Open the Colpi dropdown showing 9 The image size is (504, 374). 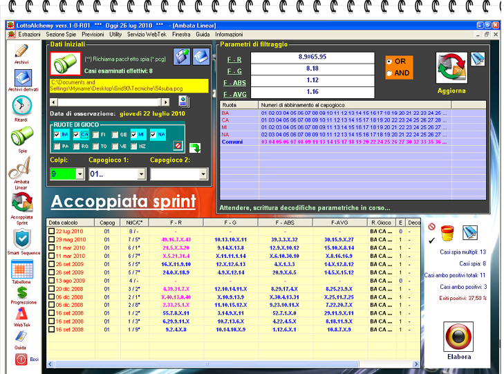(80, 174)
